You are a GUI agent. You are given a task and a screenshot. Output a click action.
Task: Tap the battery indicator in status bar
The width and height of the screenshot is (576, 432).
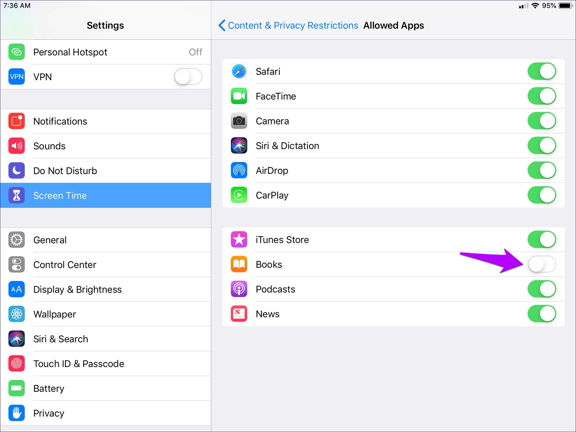coord(565,6)
